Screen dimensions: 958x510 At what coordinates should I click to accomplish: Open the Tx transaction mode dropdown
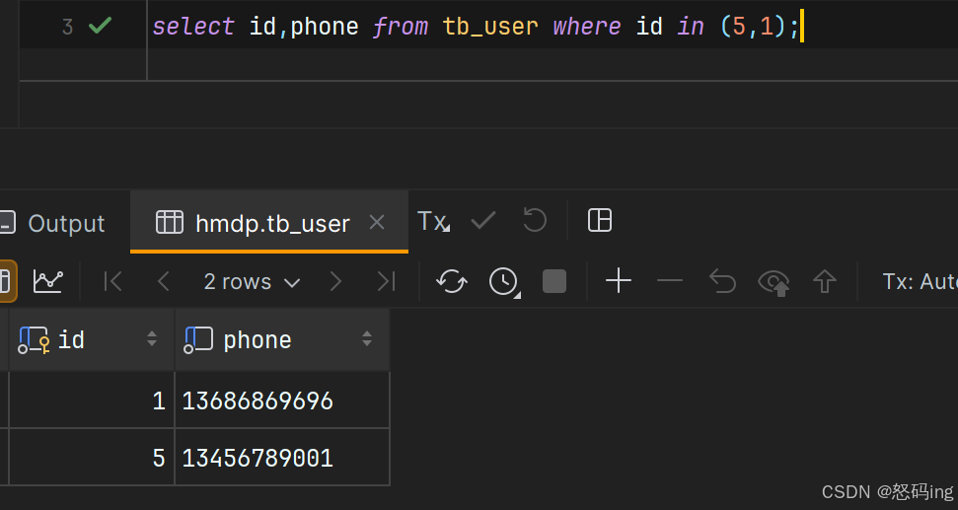pos(433,222)
